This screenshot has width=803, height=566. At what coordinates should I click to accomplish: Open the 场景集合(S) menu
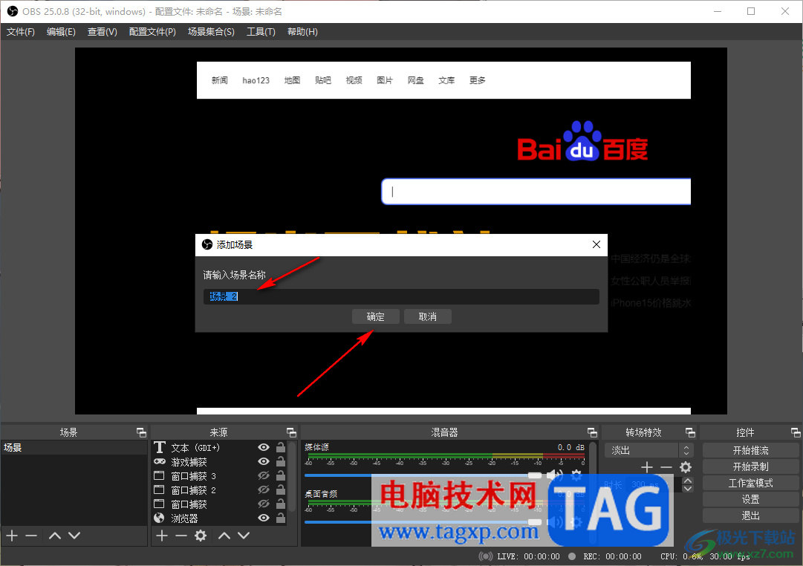point(211,32)
